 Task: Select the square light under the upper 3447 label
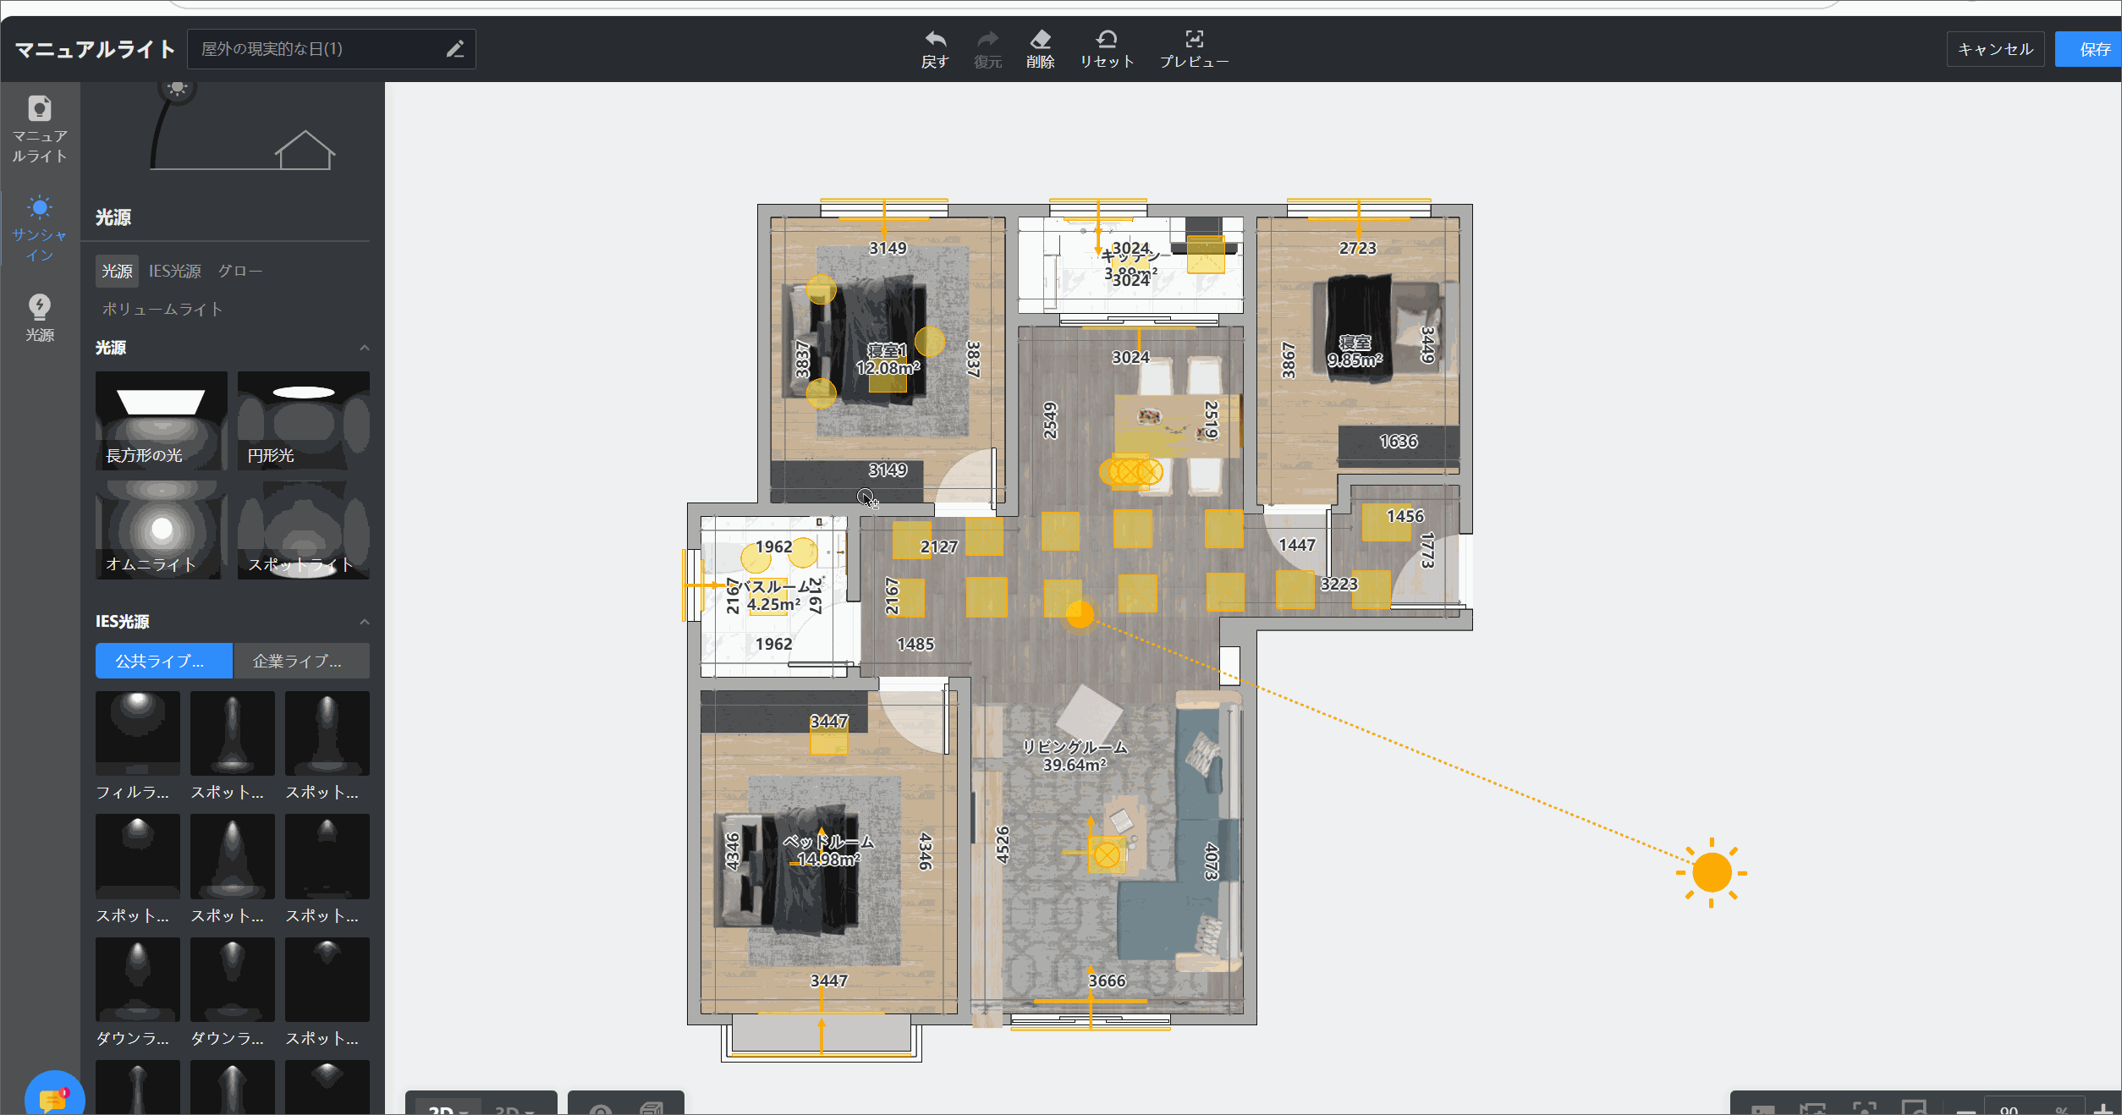click(x=829, y=736)
